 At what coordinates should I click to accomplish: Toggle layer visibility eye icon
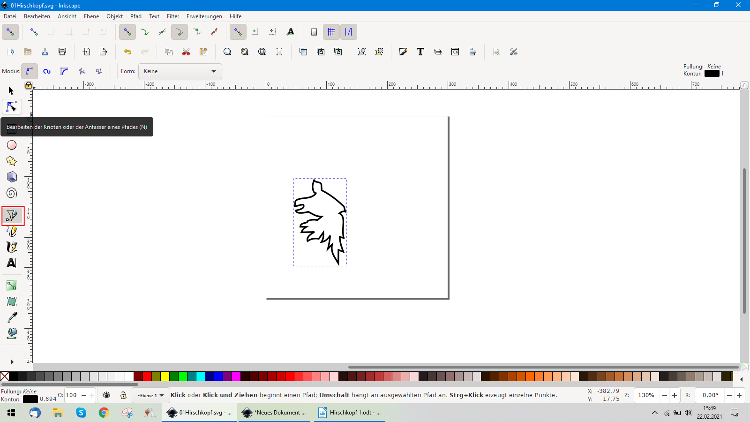pos(106,395)
